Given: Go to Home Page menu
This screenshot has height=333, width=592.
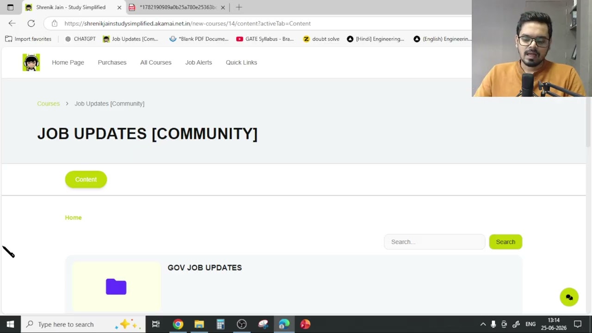Looking at the screenshot, I should click(x=68, y=62).
